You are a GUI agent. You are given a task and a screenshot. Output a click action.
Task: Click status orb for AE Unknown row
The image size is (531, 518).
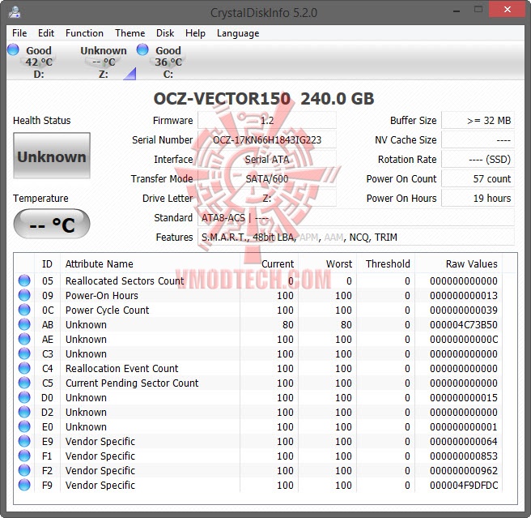click(x=24, y=339)
